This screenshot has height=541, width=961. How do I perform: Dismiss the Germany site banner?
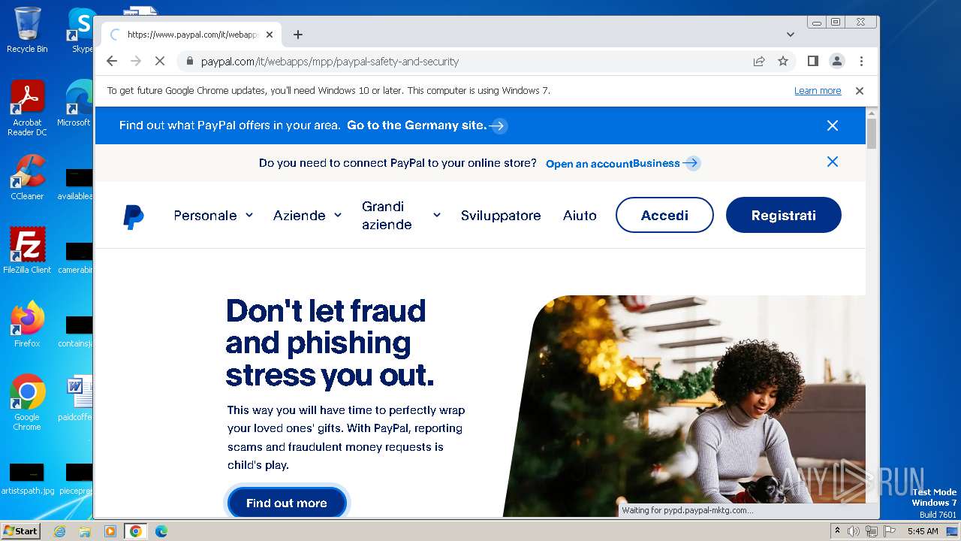point(833,125)
